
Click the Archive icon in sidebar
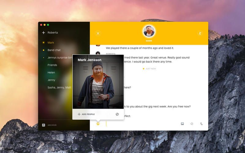(x=43, y=125)
